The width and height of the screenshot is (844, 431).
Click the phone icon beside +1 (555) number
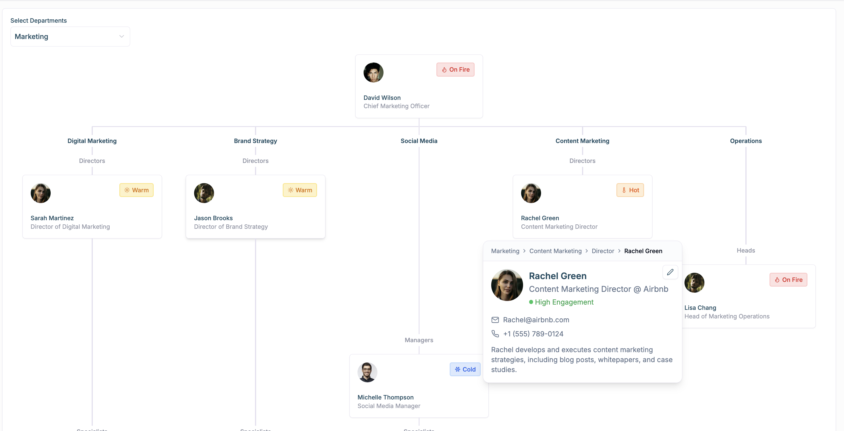495,333
